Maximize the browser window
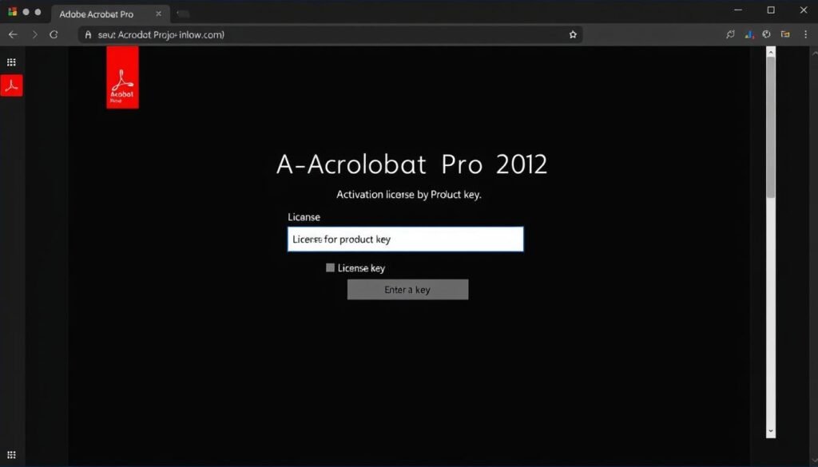Viewport: 818px width, 467px height. [x=771, y=10]
